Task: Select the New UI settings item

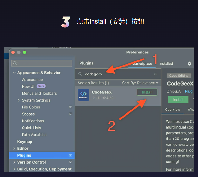Action: click(28, 86)
